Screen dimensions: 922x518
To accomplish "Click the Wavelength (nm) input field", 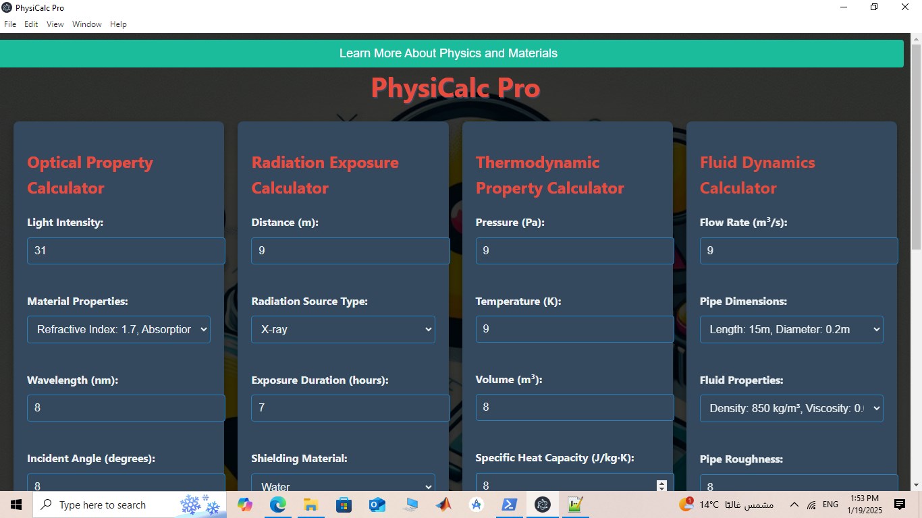I will coord(126,408).
